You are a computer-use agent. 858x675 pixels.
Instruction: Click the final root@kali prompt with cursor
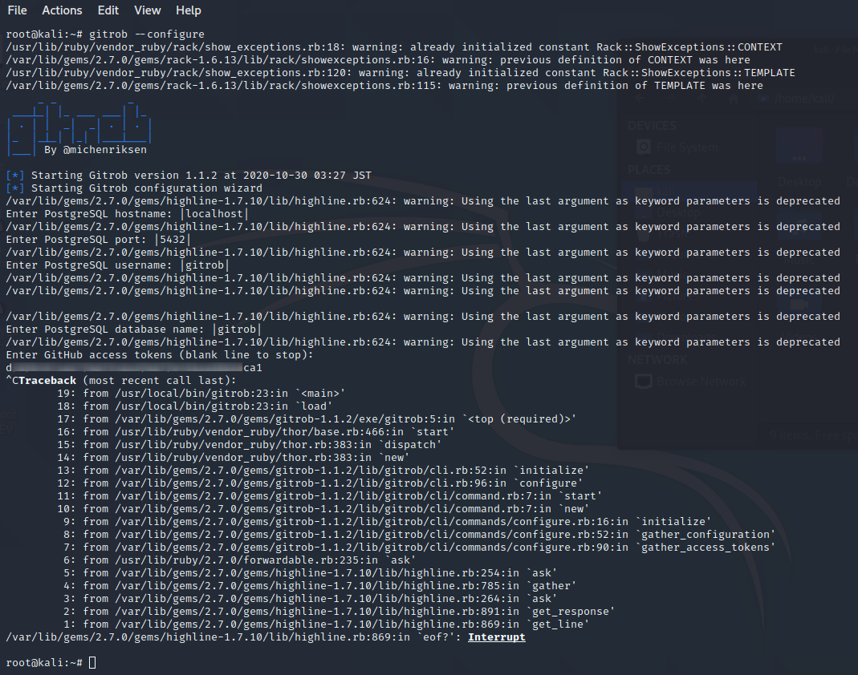[x=51, y=662]
